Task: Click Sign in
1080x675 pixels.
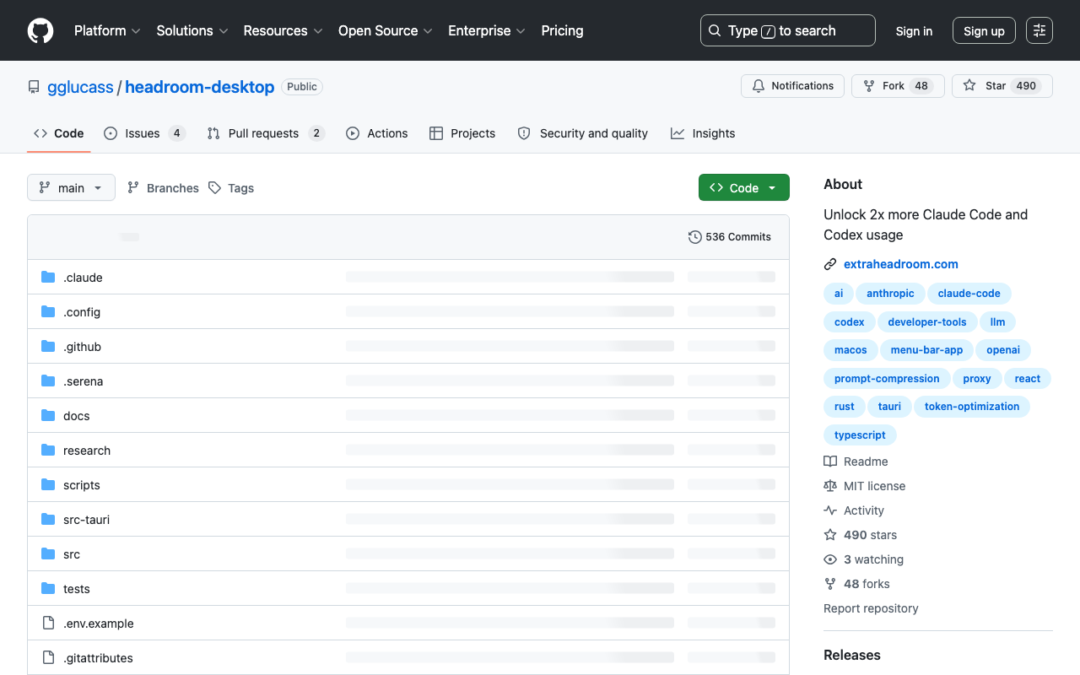Action: click(x=914, y=30)
